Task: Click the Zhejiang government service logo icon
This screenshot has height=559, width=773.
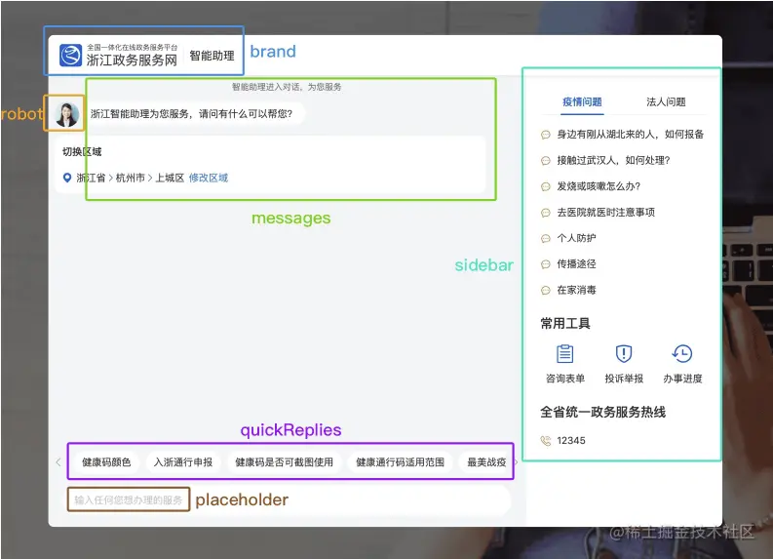Action: (70, 55)
